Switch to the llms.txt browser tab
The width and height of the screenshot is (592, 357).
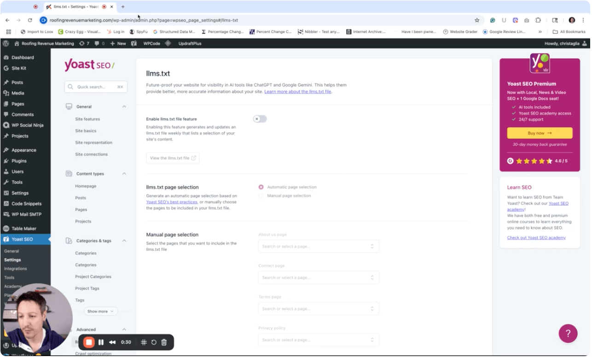click(x=74, y=6)
